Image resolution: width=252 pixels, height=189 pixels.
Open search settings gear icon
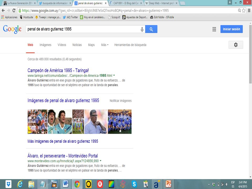click(x=236, y=45)
